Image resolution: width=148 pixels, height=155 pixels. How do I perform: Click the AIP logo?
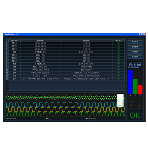point(135,65)
